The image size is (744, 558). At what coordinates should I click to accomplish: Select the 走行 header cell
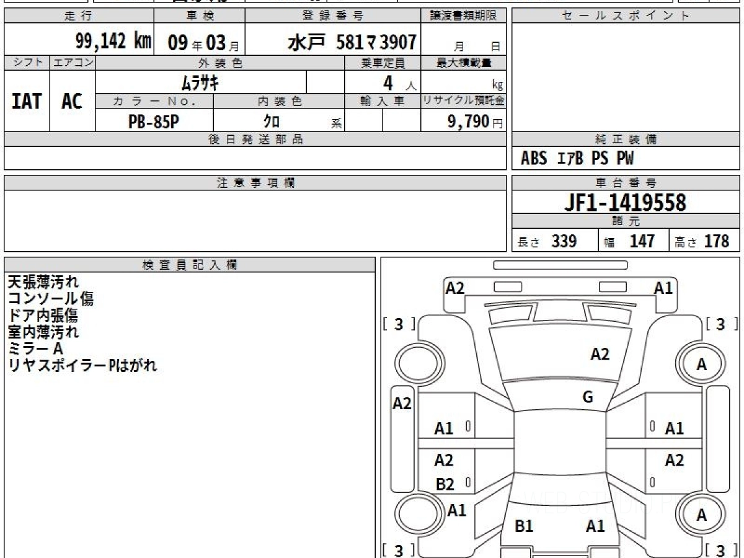[x=79, y=15]
